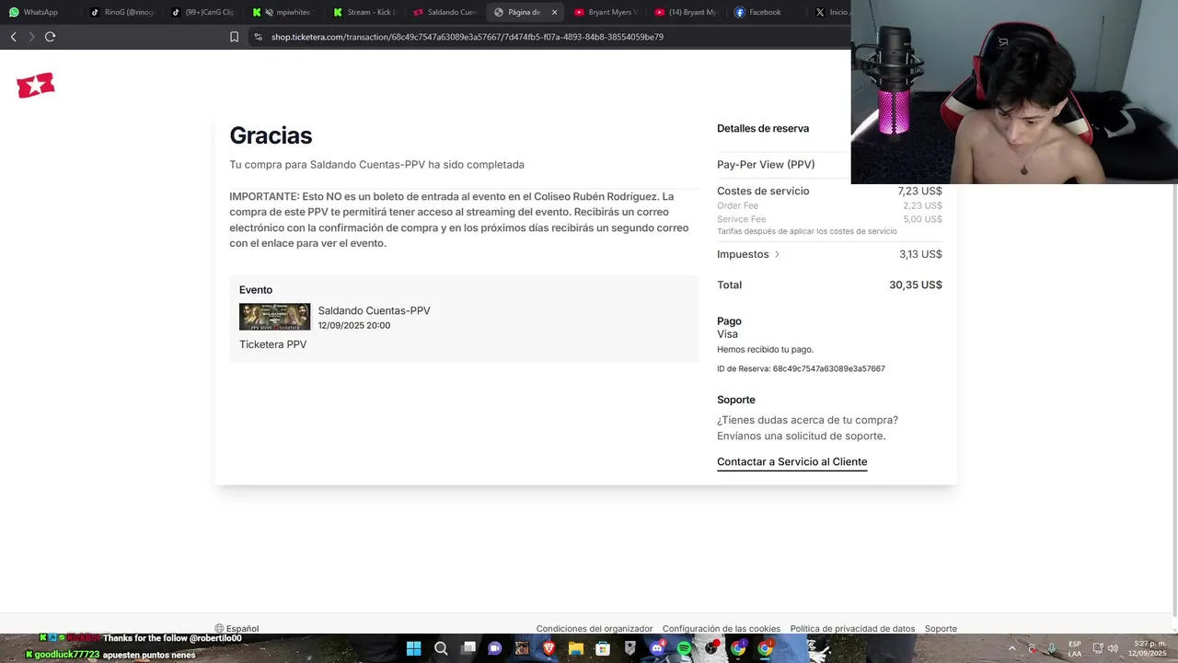Click Contactar a Servicio al Cliente link
This screenshot has height=663, width=1178.
(x=791, y=462)
